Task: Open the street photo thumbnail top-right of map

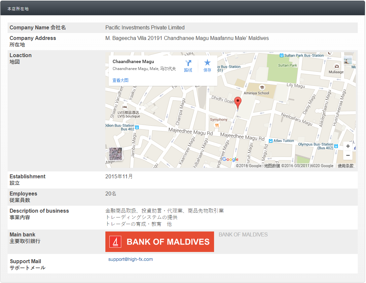Action: (348, 60)
